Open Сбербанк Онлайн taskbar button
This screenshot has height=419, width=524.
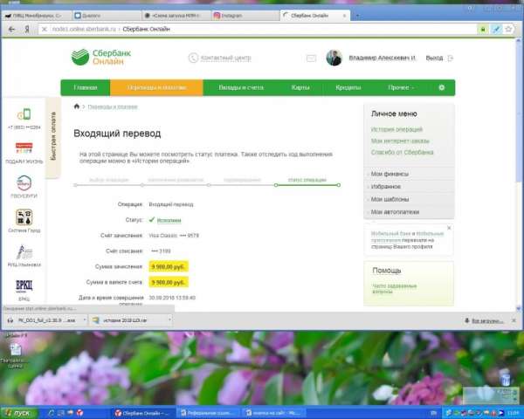pos(142,413)
